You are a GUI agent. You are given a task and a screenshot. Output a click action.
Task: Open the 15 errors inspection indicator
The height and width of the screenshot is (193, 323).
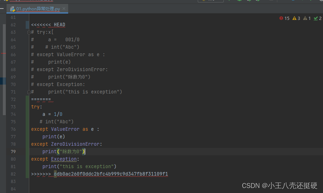coord(284,18)
